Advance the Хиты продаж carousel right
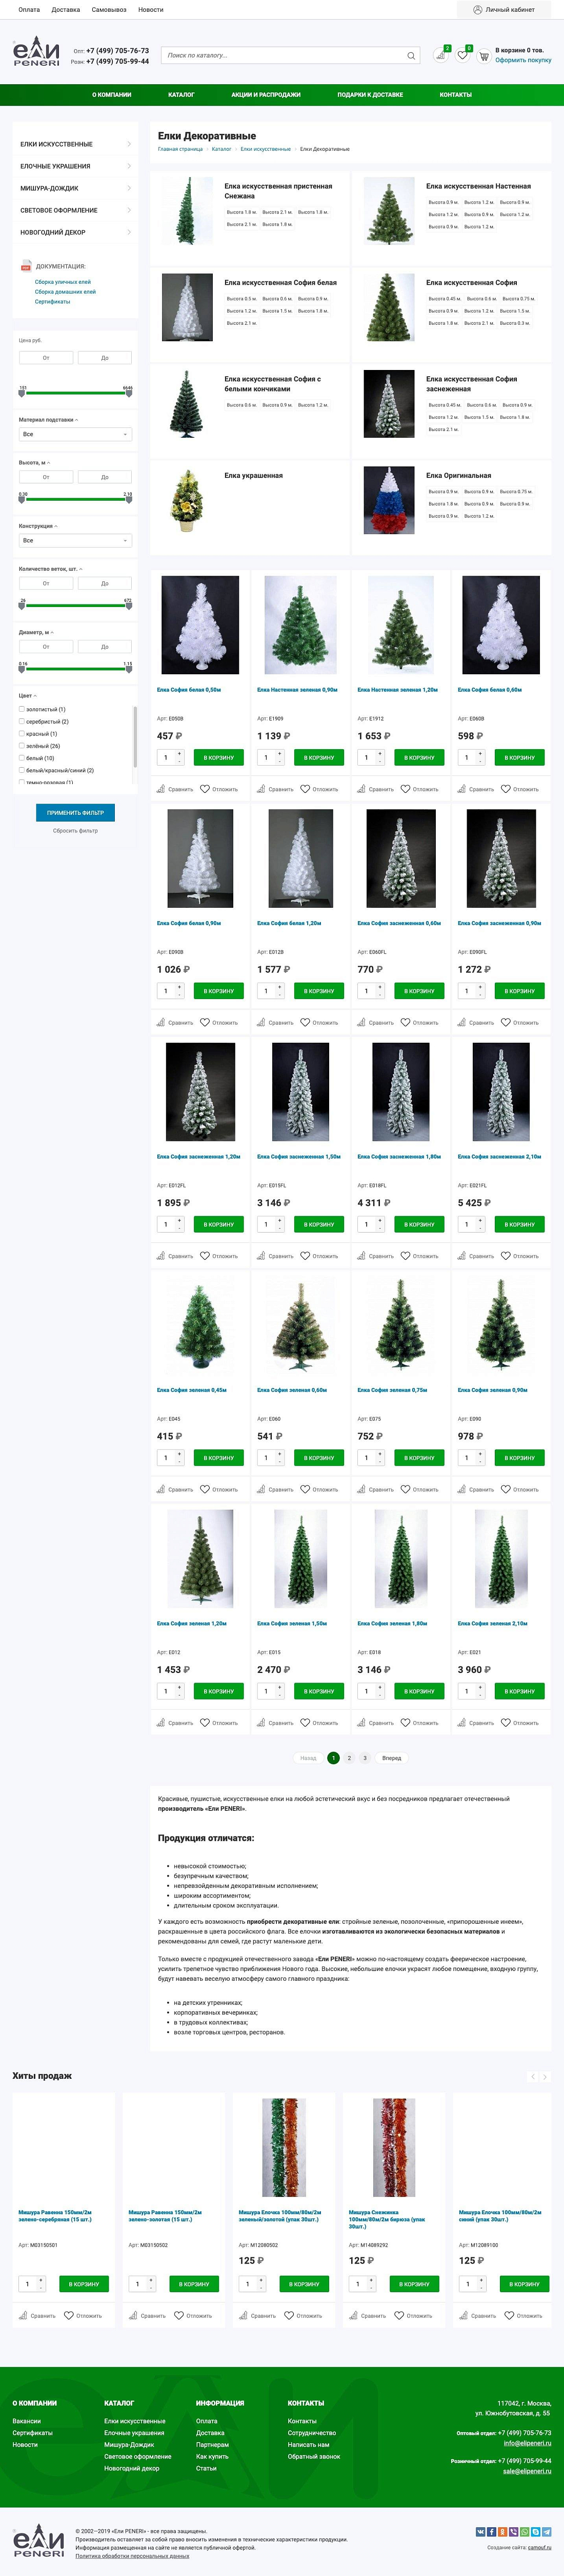564x2576 pixels. pos(545,2077)
